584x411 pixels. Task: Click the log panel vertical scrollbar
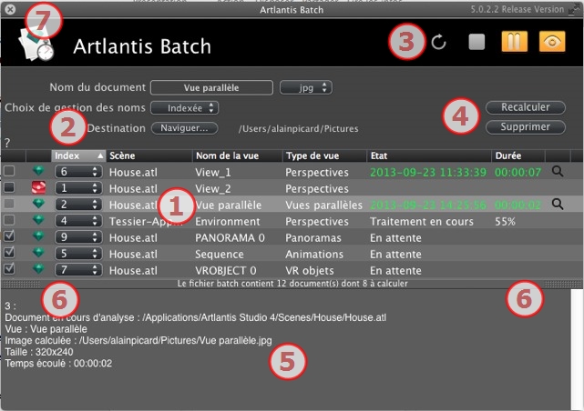point(577,349)
